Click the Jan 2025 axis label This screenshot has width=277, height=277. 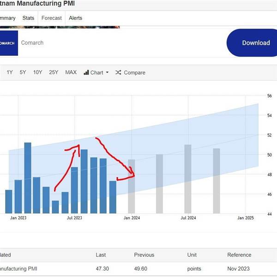[x=246, y=218]
